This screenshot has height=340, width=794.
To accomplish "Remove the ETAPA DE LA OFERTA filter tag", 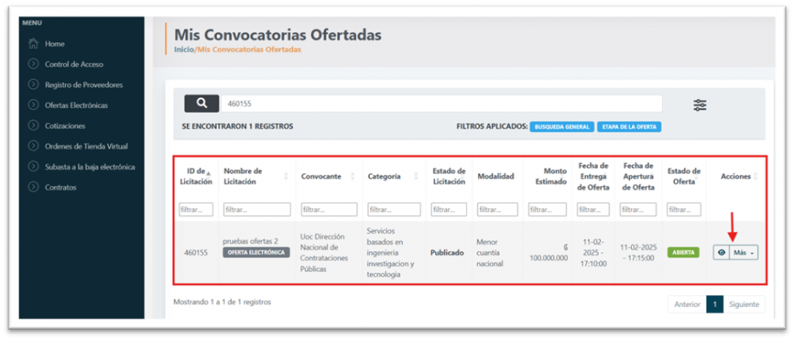I will [x=629, y=126].
